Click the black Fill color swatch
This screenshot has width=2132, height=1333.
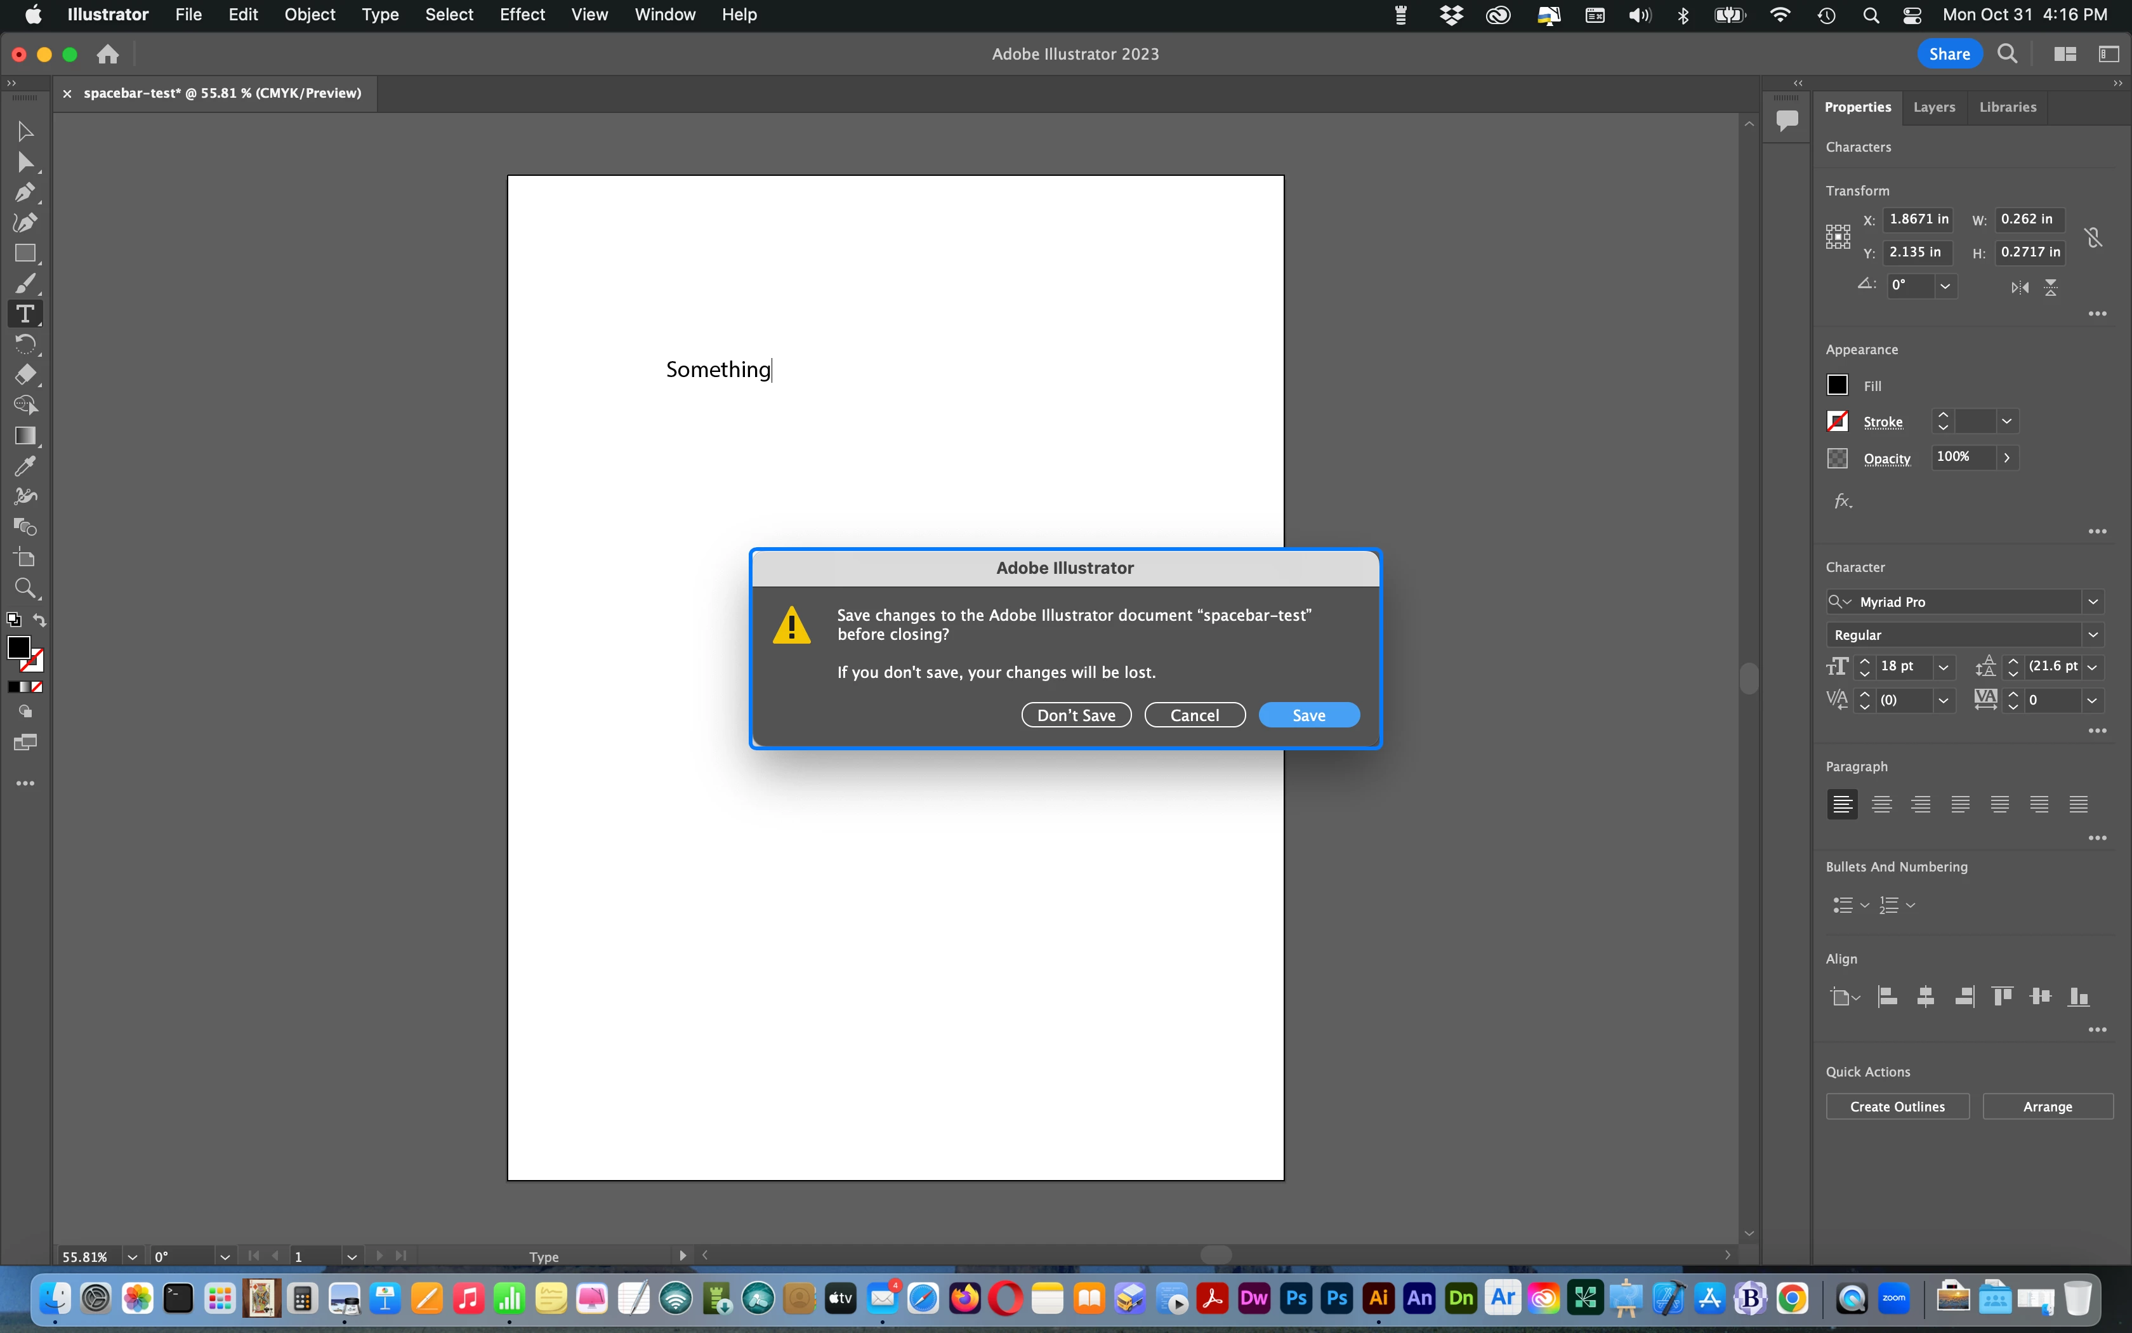[1837, 385]
